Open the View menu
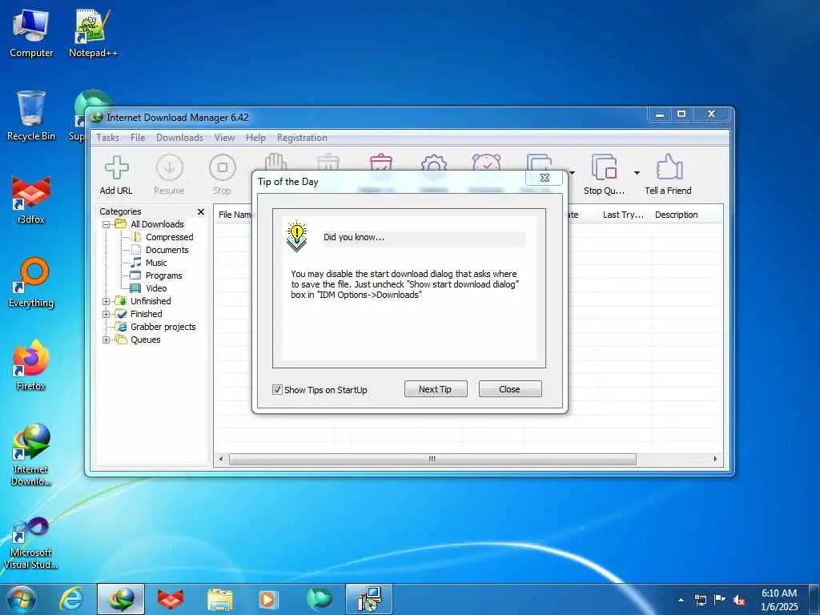The width and height of the screenshot is (820, 615). click(x=224, y=138)
